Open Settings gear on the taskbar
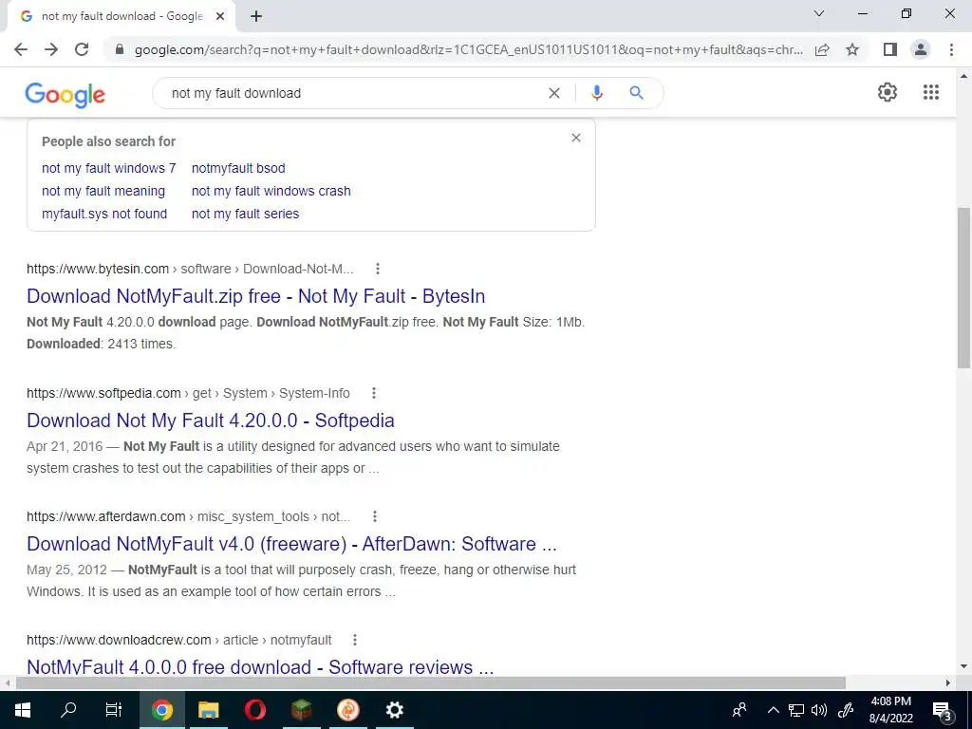972x729 pixels. [x=394, y=710]
